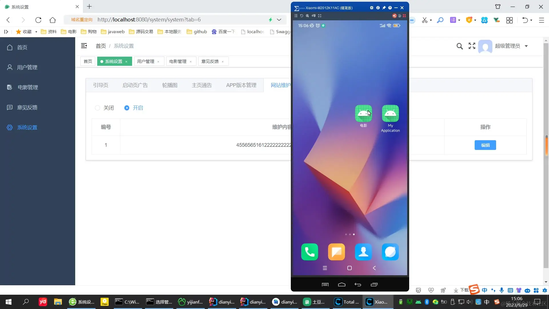Tap the phone's back navigation arrow

[374, 268]
